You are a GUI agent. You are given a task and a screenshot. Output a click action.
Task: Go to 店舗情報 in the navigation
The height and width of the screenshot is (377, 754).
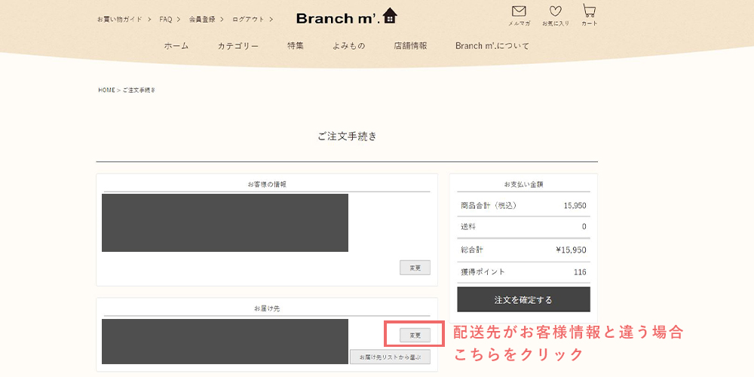[410, 46]
